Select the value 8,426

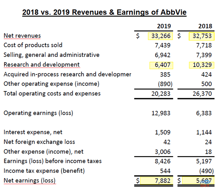click(163, 161)
